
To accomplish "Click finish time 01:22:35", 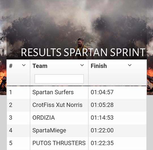I will pos(102,143).
